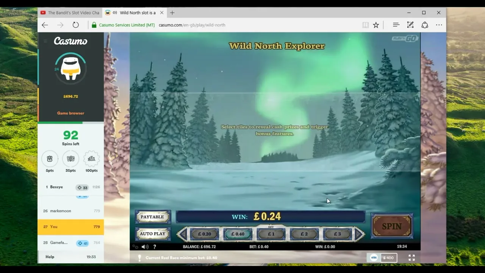Screen dimensions: 485x273
Task: Click the Casumo logo
Action: point(70,41)
